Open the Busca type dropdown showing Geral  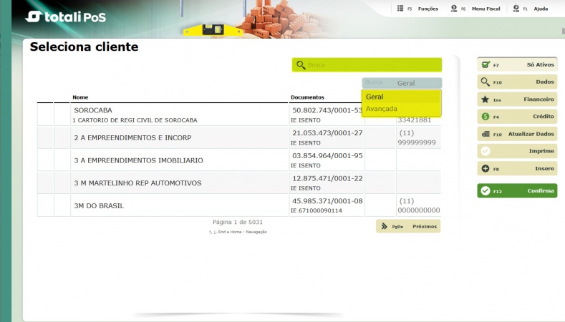(402, 83)
